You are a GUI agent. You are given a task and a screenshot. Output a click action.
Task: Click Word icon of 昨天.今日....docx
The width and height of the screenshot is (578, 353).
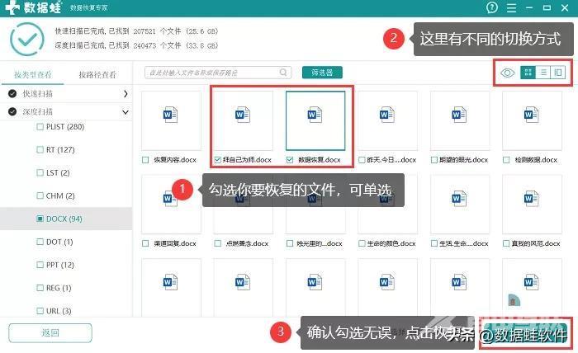click(387, 115)
